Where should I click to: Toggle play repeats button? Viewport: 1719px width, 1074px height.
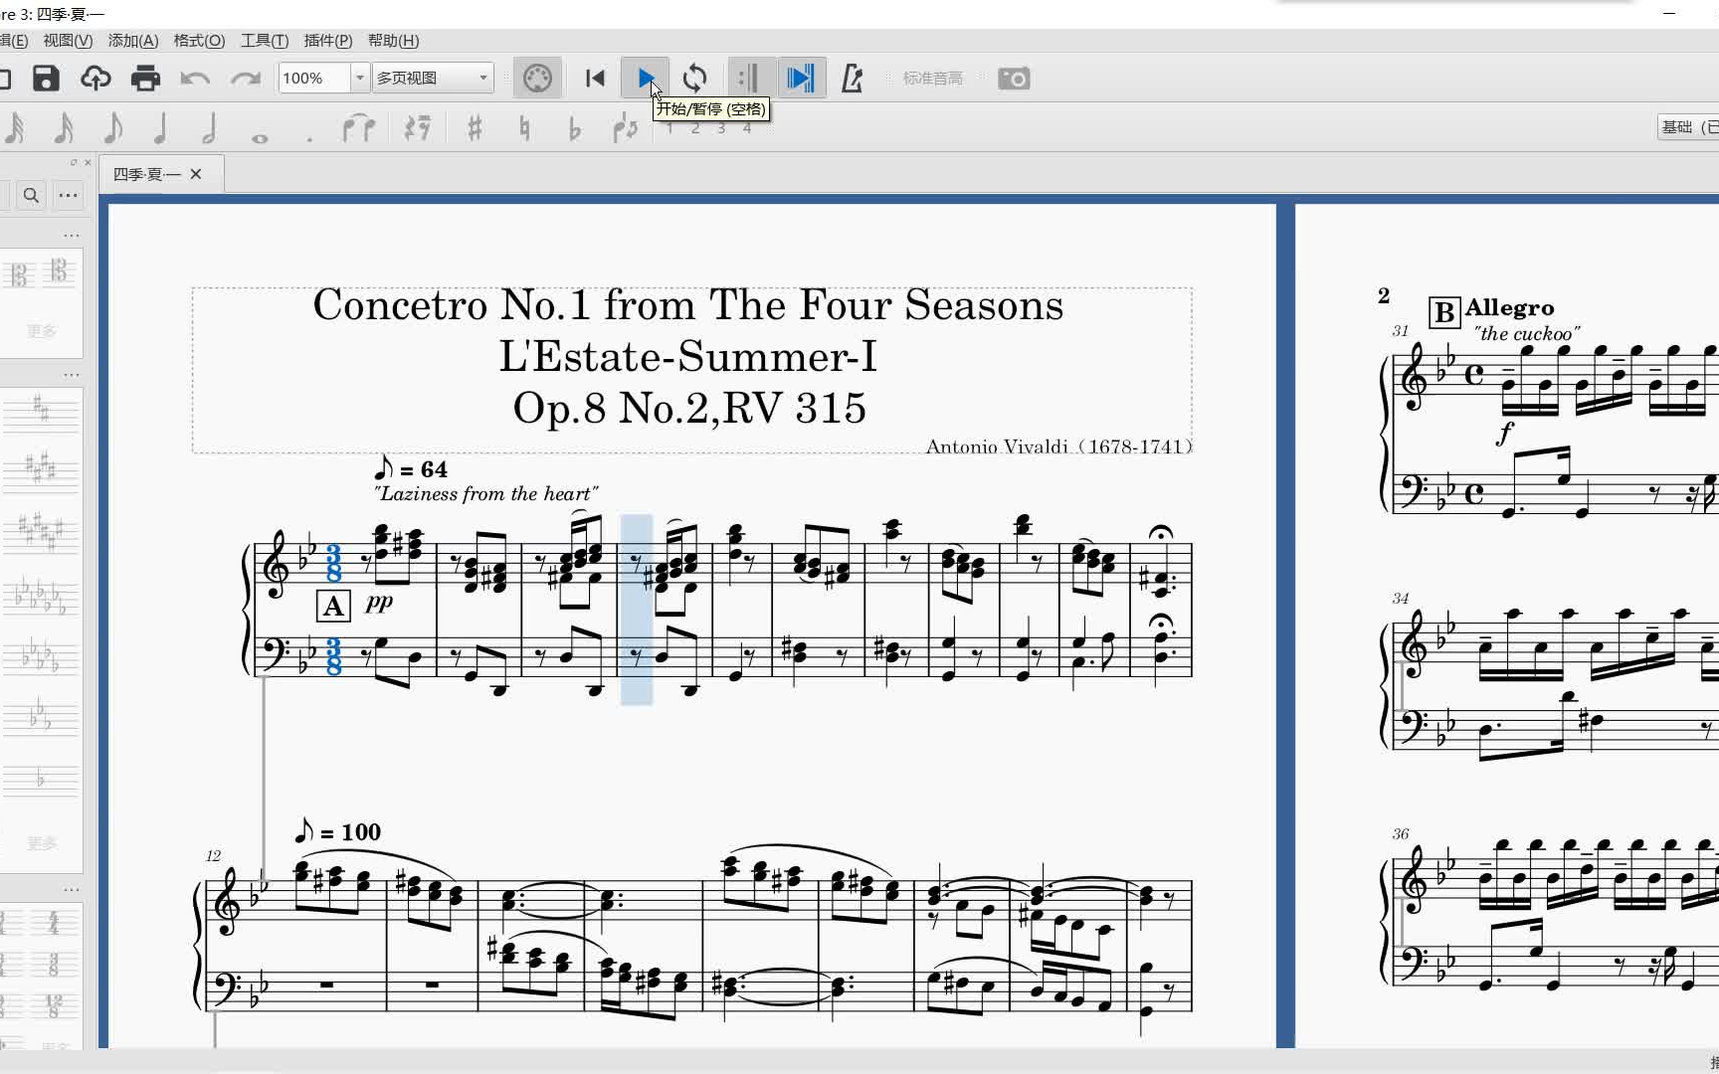748,79
